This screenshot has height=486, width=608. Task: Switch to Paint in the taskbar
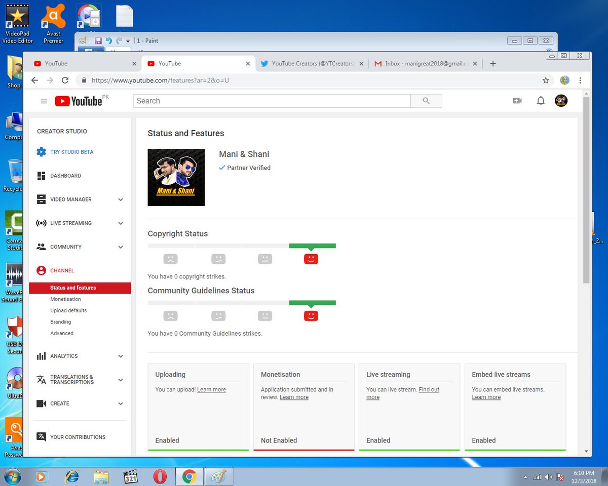218,476
